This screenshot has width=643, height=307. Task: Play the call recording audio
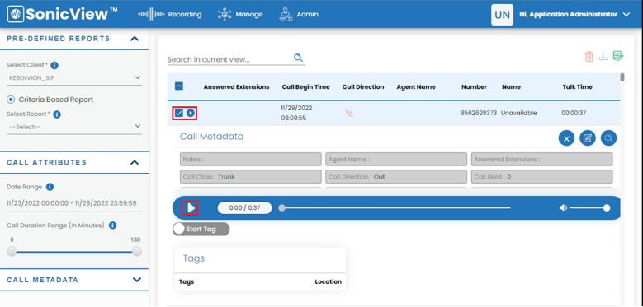(191, 208)
